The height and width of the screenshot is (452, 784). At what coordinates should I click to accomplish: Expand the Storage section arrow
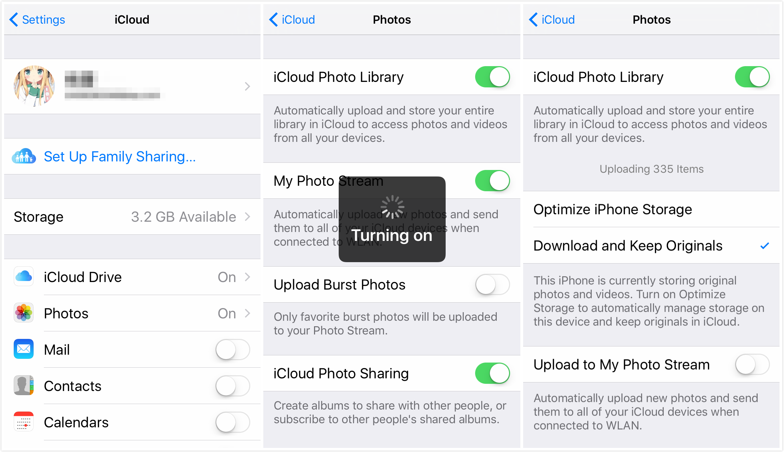pos(247,216)
